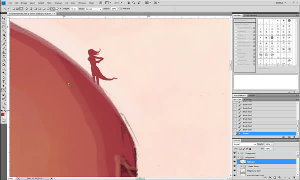Open the layer blend mode dropdown
This screenshot has width=300, height=180.
click(x=244, y=144)
